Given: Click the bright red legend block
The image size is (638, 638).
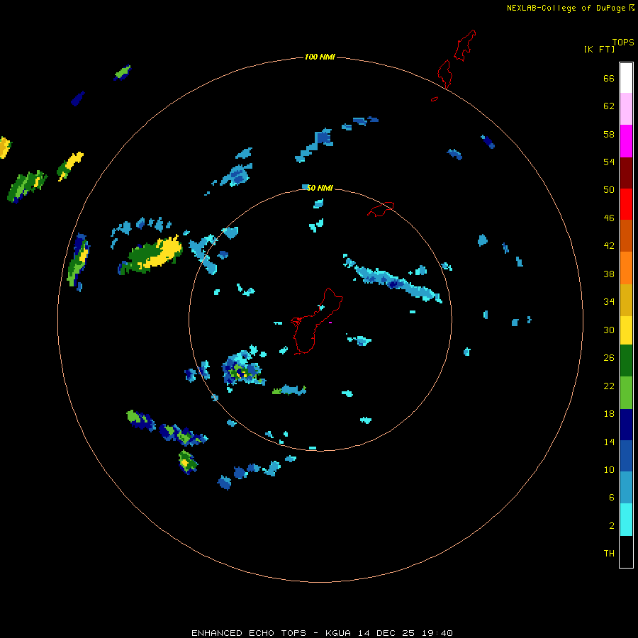Looking at the screenshot, I should click(x=626, y=204).
